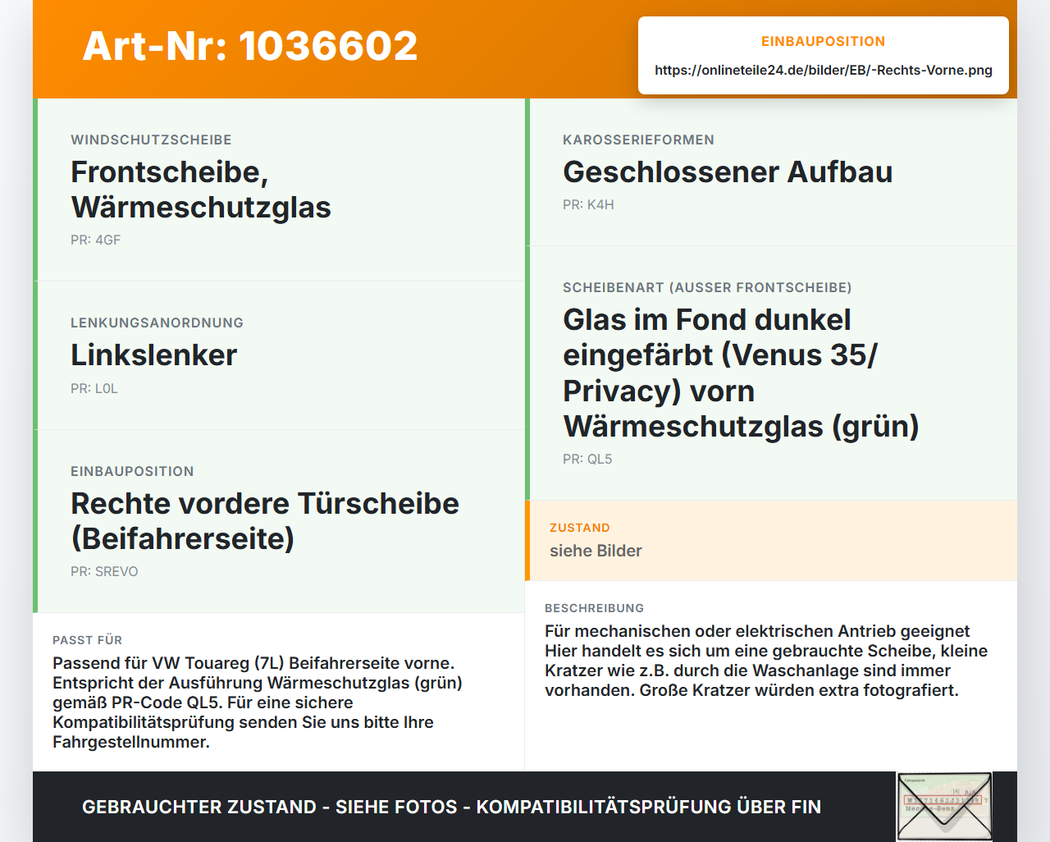Select the Passend für VW Touareg (7L) paragraph
Viewport: 1050px width, 842px height.
(258, 702)
